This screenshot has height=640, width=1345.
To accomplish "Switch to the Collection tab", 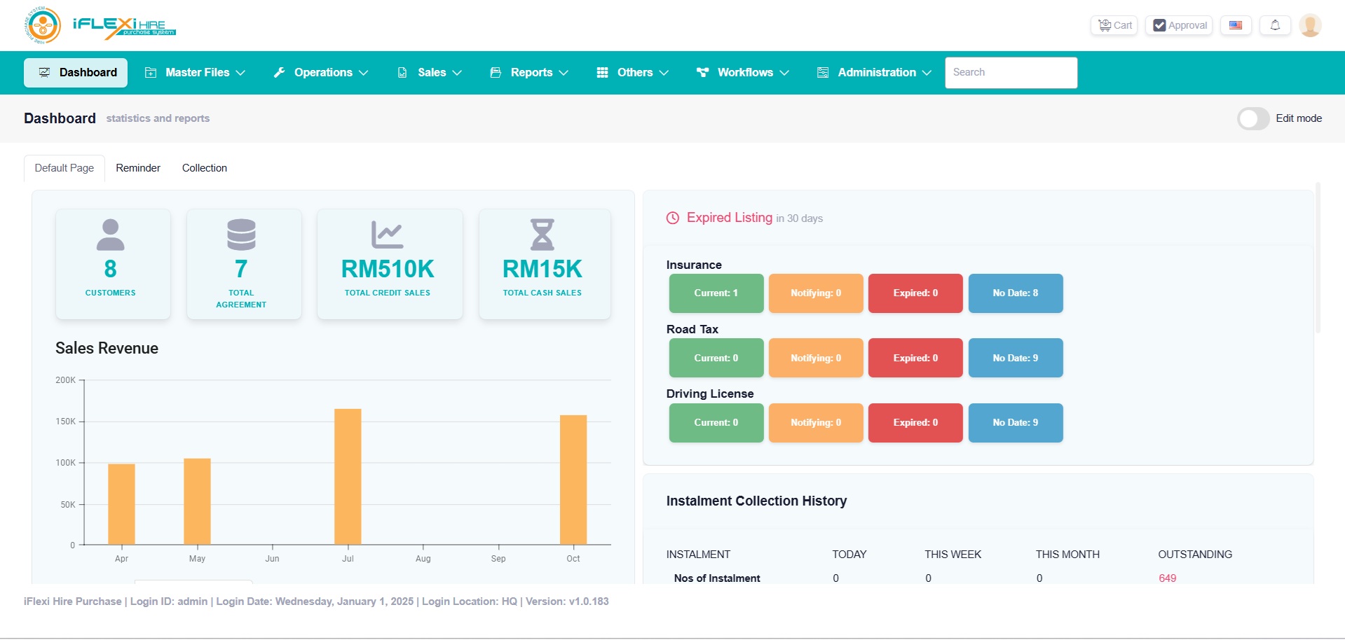I will coord(205,168).
